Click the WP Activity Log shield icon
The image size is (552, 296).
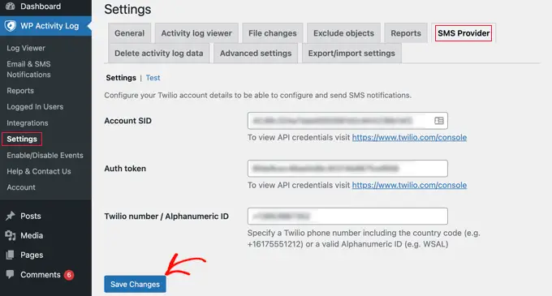(11, 26)
